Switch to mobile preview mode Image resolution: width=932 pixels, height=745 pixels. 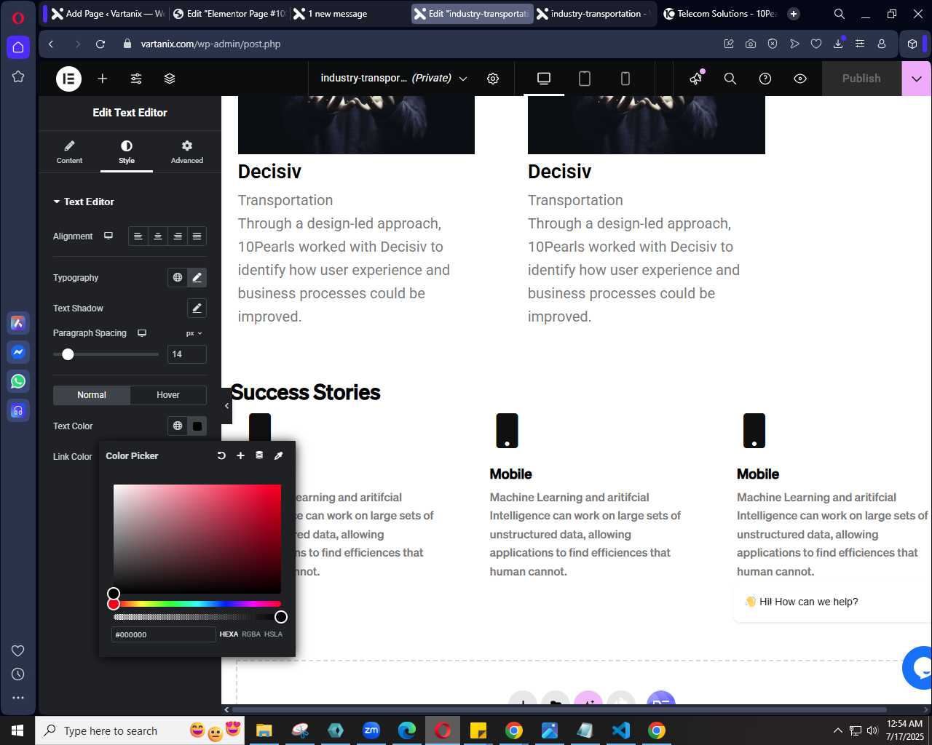click(x=625, y=79)
